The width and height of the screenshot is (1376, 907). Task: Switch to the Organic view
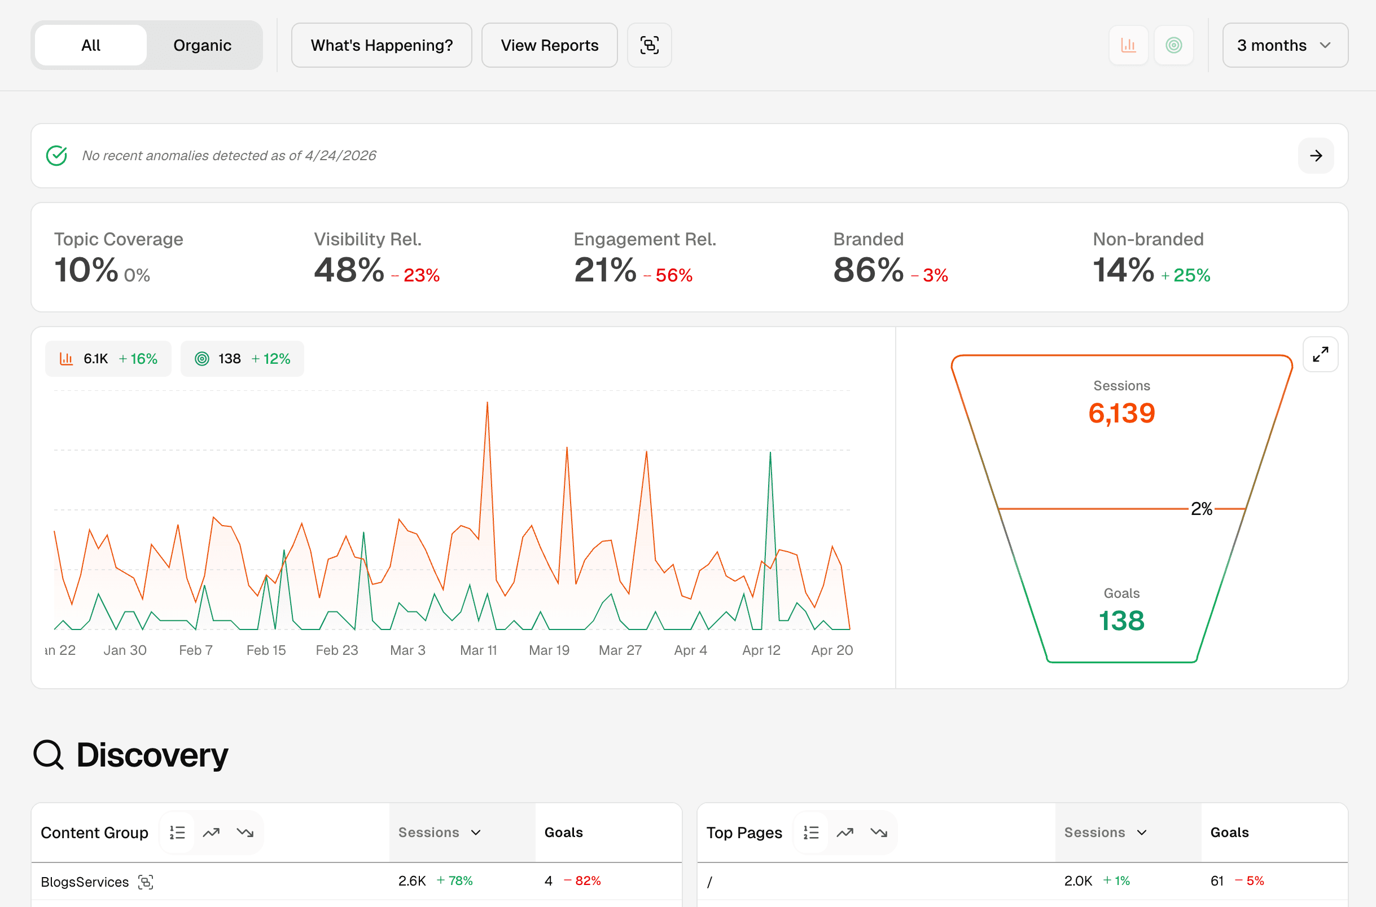click(x=203, y=45)
